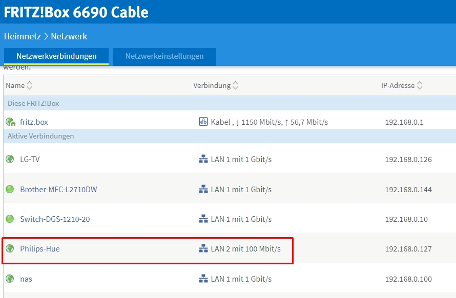The width and height of the screenshot is (456, 298).
Task: Click 'LAN 1 mit 1 Gbit/s' in Brother-MFC-L2710DW row
Action: click(x=241, y=190)
